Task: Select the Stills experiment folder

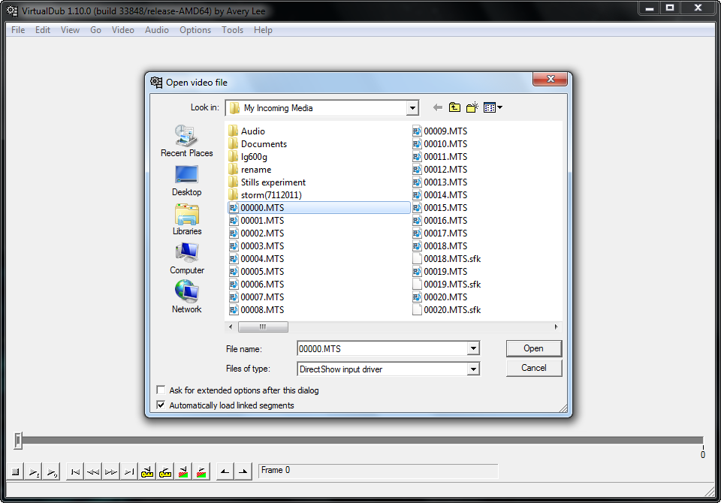Action: (267, 182)
